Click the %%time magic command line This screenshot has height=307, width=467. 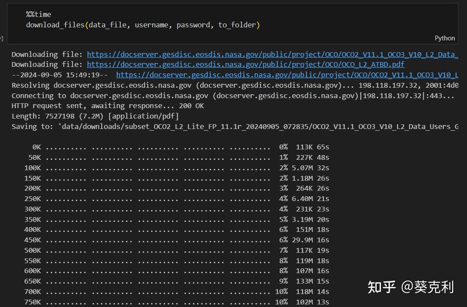tap(39, 14)
